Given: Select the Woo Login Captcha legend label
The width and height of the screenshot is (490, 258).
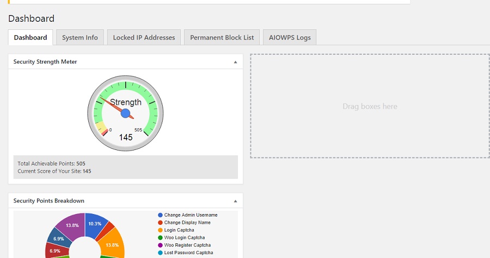Looking at the screenshot, I should [x=185, y=237].
